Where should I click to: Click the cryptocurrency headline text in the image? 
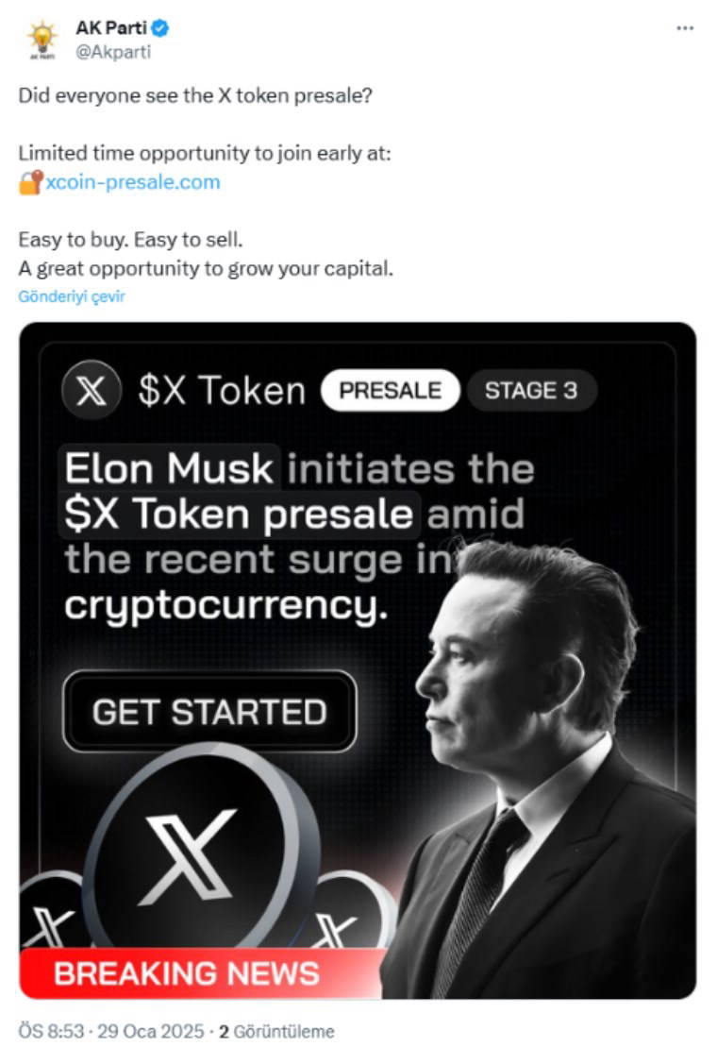tap(226, 606)
